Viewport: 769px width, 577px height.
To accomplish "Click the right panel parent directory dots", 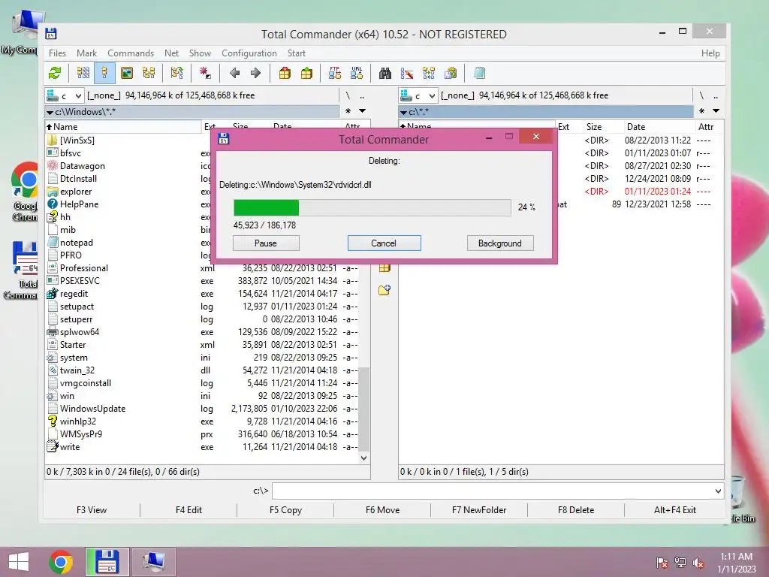I will pos(716,95).
